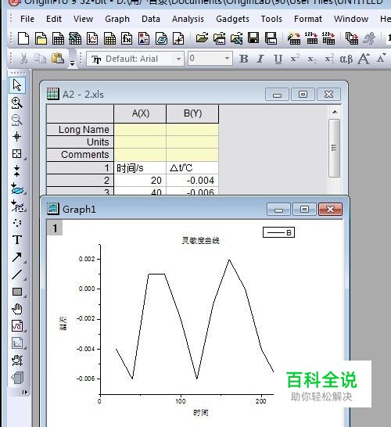Click the Open Template icon
This screenshot has height=427, width=391.
pos(220,38)
